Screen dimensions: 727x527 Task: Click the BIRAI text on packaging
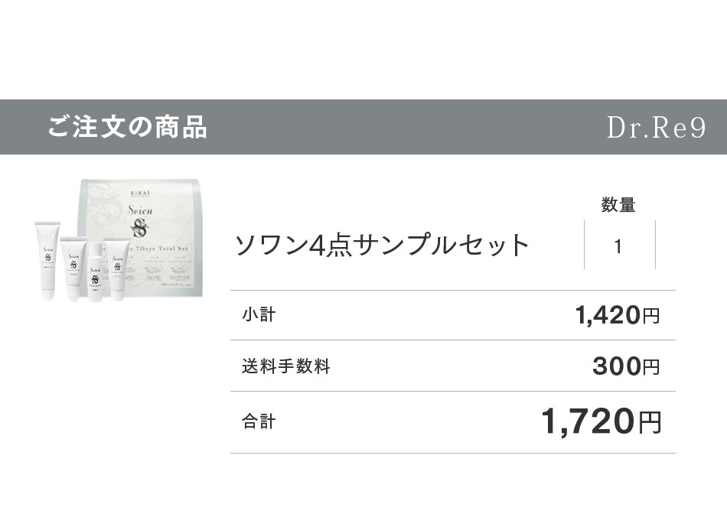(140, 193)
